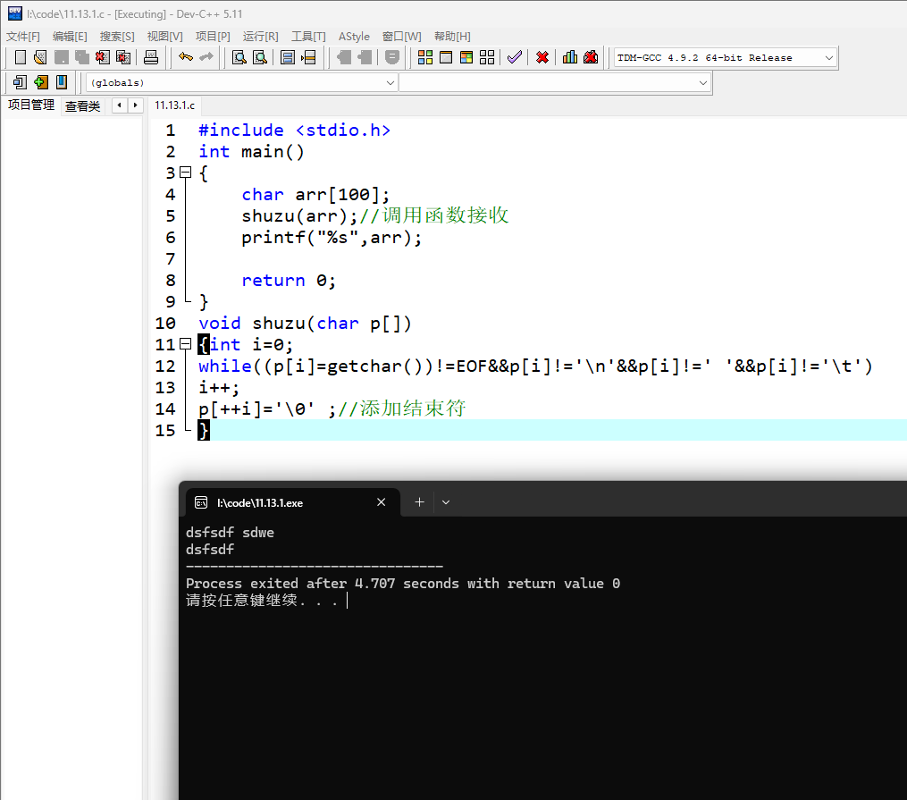
Task: Collapse the code fold at line 11
Action: [x=185, y=344]
